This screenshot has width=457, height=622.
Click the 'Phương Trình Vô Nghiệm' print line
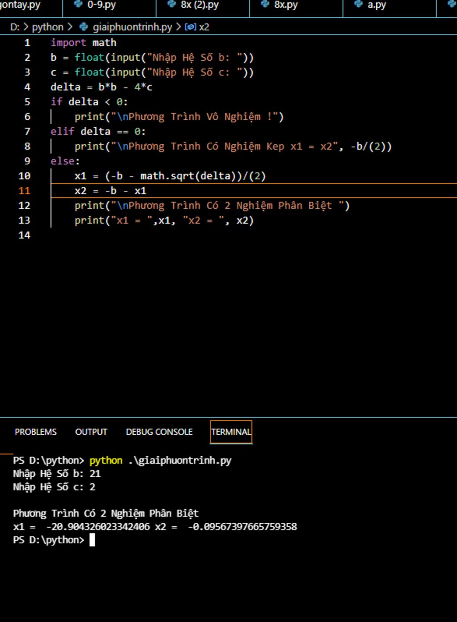pyautogui.click(x=179, y=117)
